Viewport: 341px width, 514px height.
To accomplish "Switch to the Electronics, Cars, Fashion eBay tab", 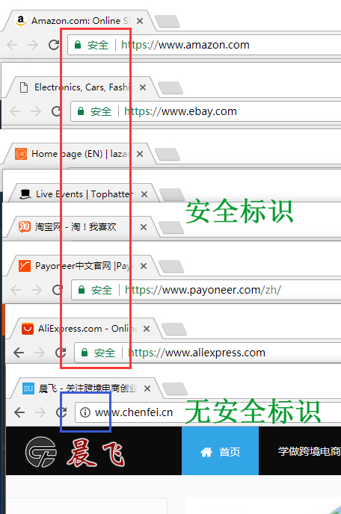I will (x=82, y=87).
